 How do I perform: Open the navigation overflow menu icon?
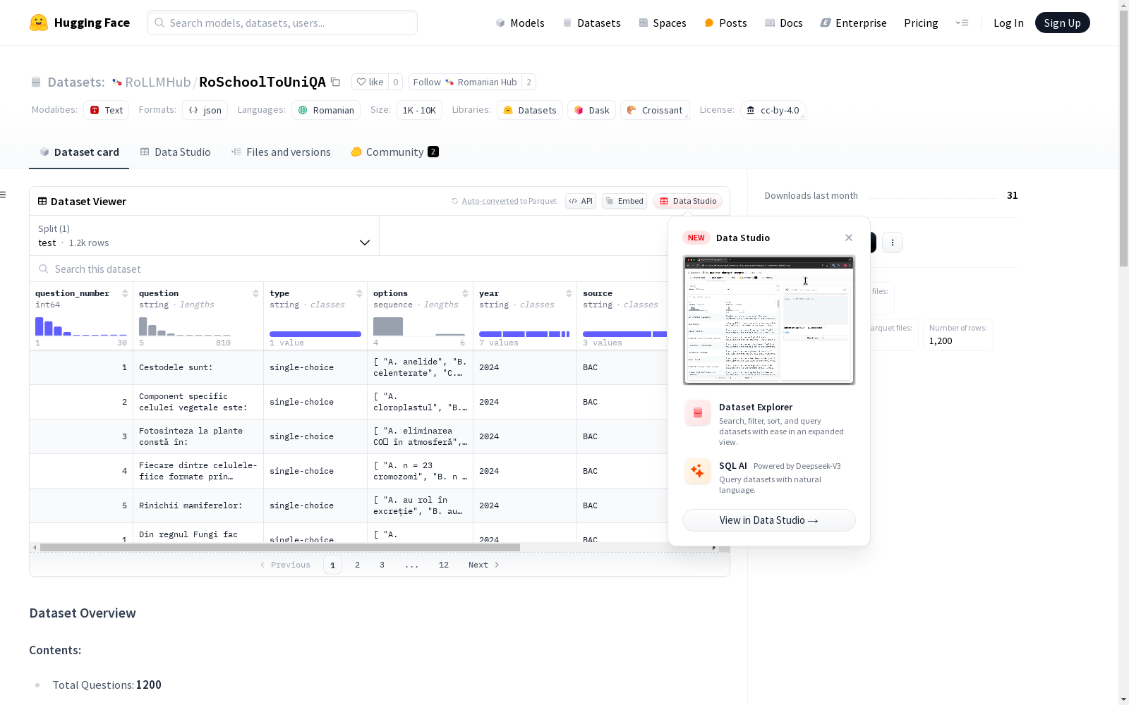962,23
